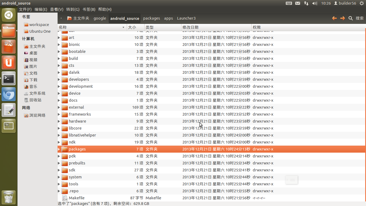Open 文件系统 in the sidebar
This screenshot has width=366, height=206.
[35, 93]
